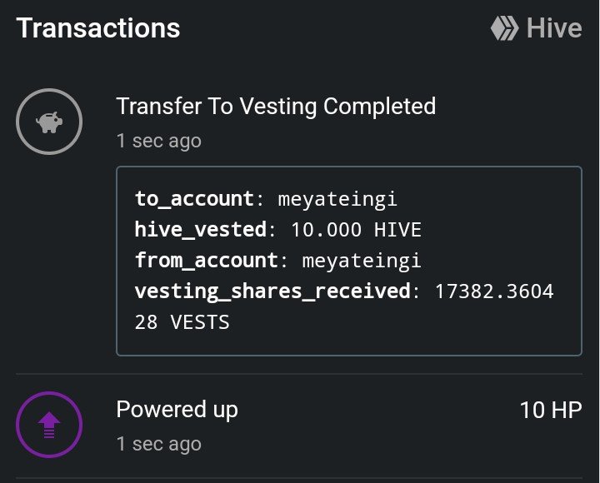Click the Powered up transaction title
Screen dimensions: 600x483
tap(177, 410)
